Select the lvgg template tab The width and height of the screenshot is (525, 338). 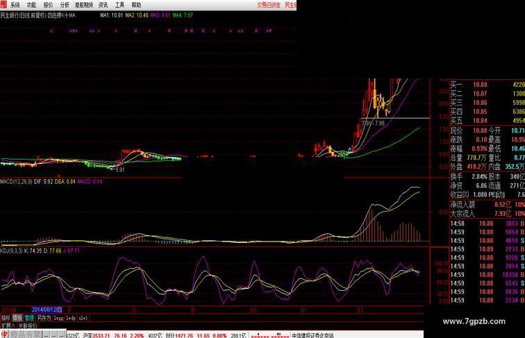click(58, 318)
